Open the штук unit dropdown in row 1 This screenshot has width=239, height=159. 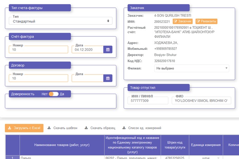tap(211, 158)
